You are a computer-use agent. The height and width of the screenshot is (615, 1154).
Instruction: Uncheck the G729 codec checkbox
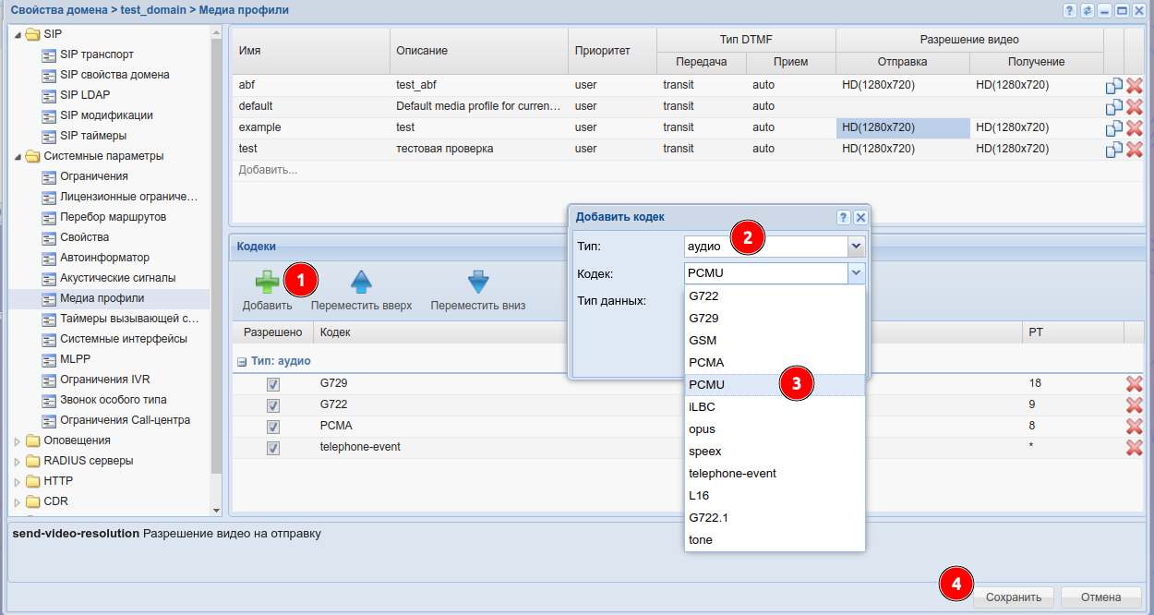coord(273,384)
